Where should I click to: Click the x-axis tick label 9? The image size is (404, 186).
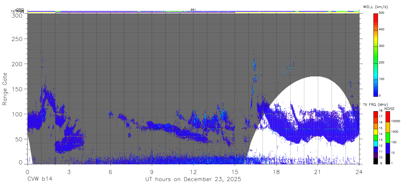pyautogui.click(x=152, y=172)
